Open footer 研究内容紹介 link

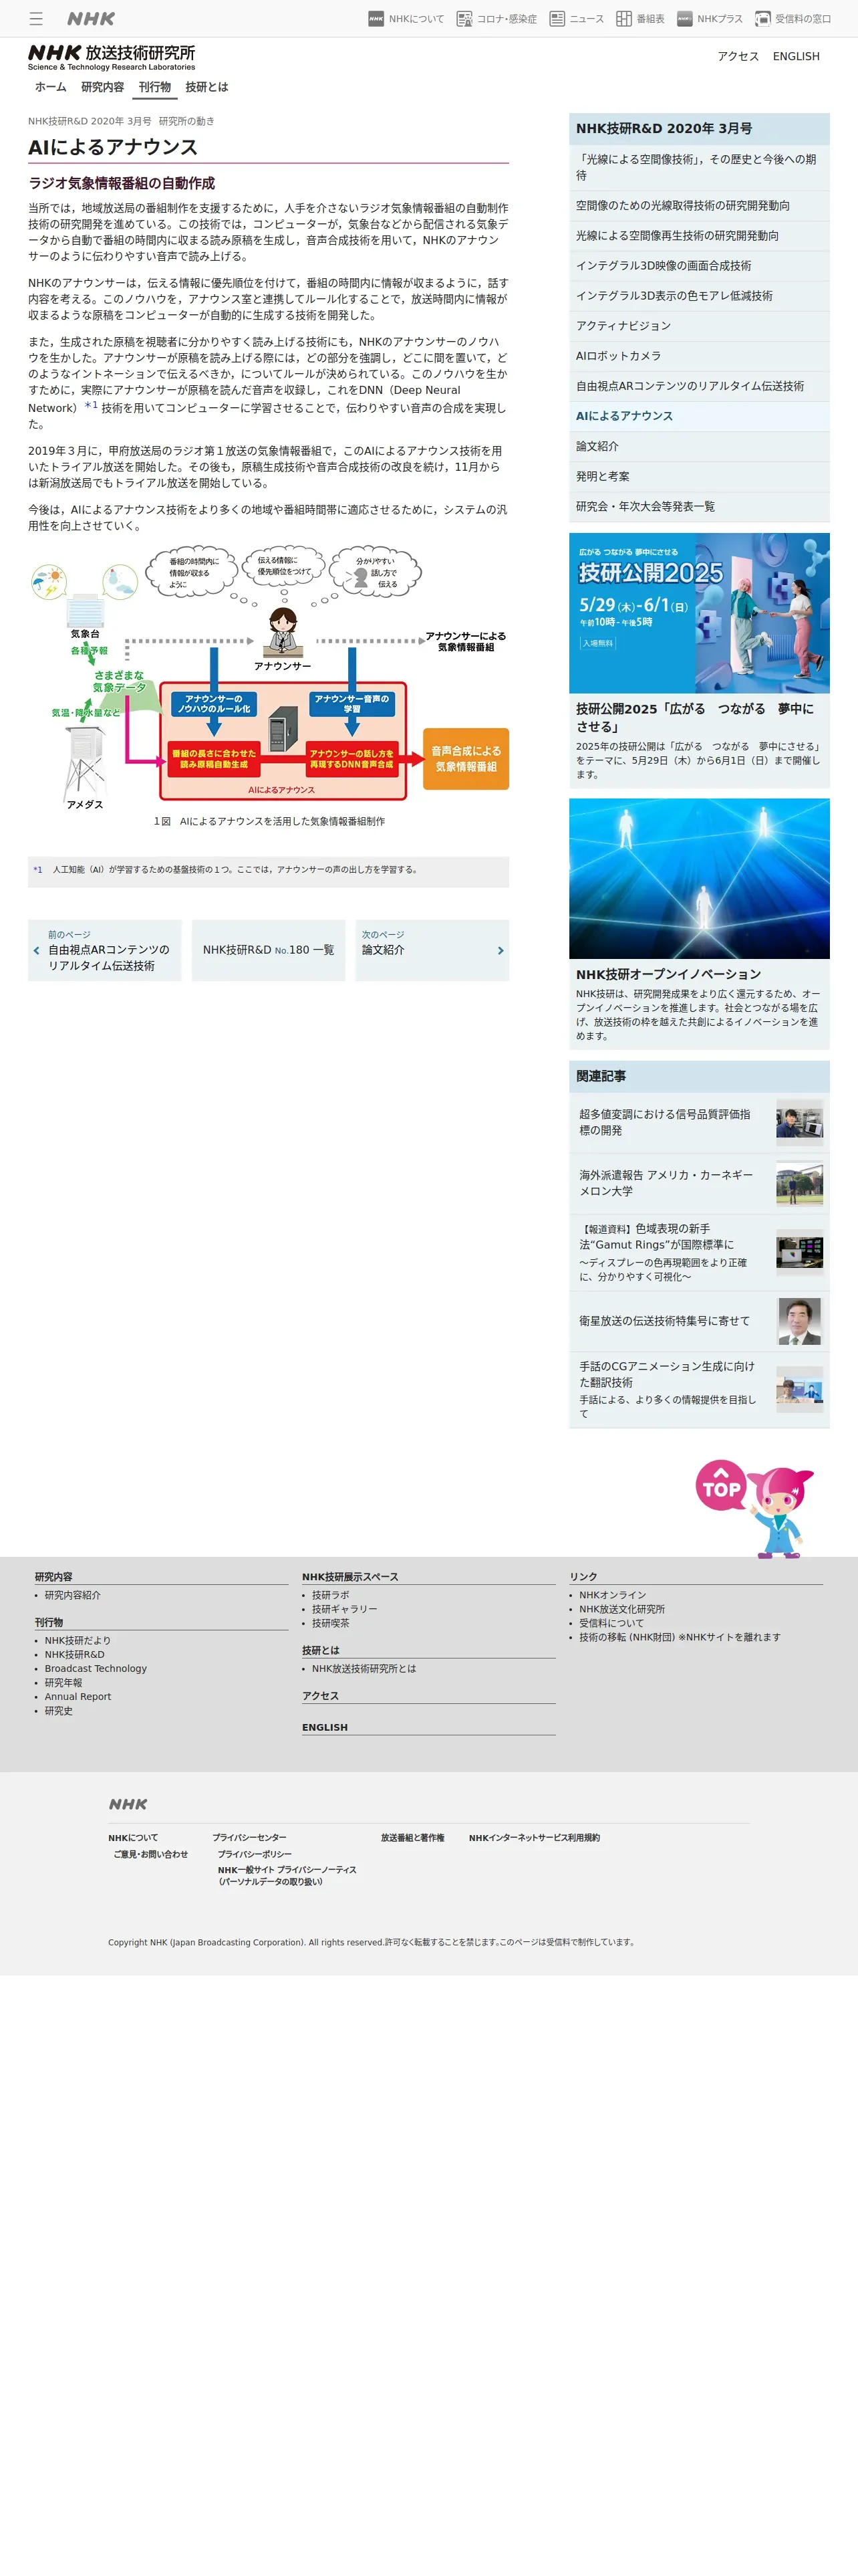pyautogui.click(x=72, y=1595)
